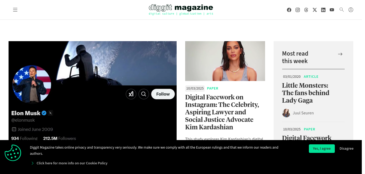Open Digital Facework on Instagram paper title
This screenshot has height=174, width=365.
click(x=222, y=112)
